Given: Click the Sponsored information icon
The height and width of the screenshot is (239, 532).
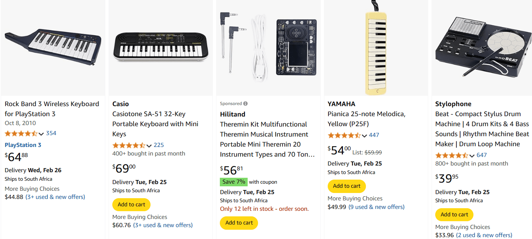Looking at the screenshot, I should coord(244,103).
